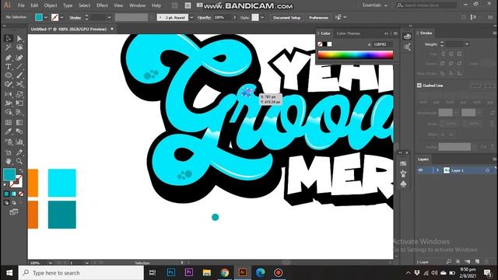Select the Curvature tool
This screenshot has width=498, height=280.
pos(19,58)
